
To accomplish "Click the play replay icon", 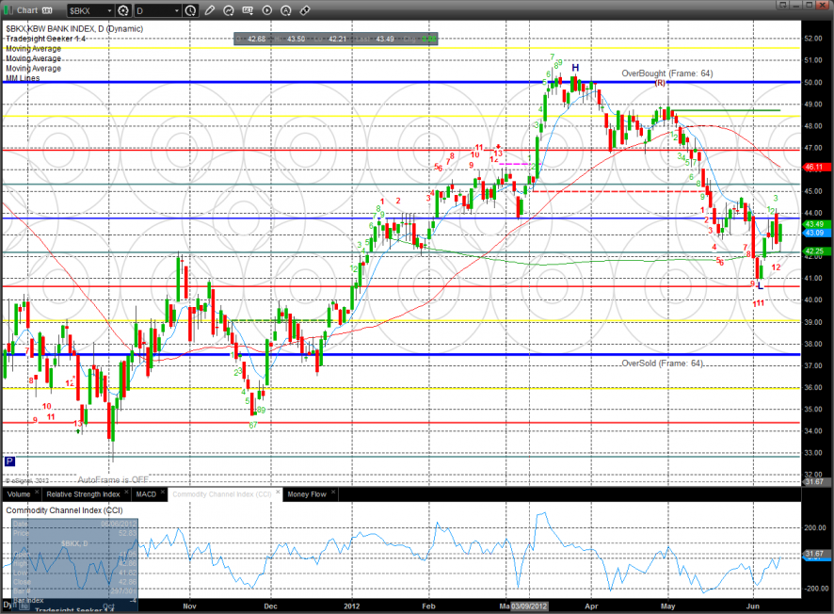I will (x=267, y=10).
